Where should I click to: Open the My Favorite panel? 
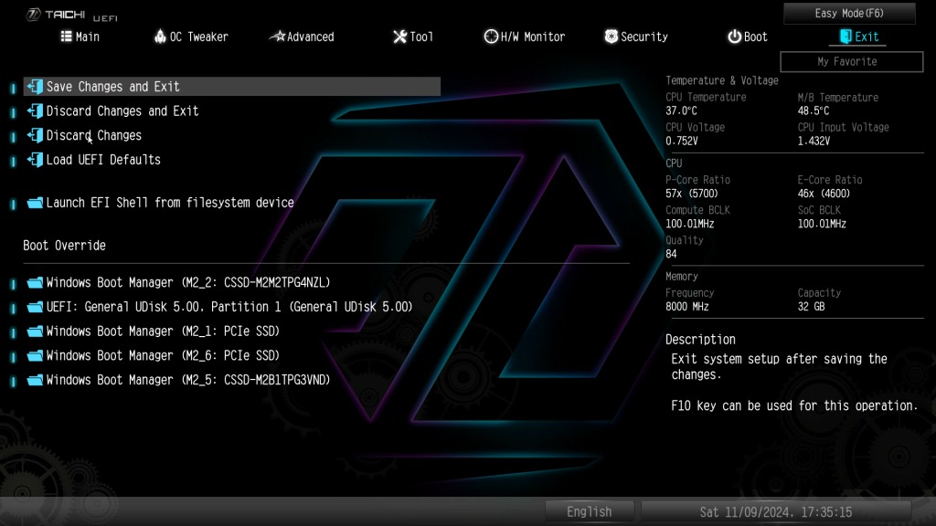click(x=851, y=61)
